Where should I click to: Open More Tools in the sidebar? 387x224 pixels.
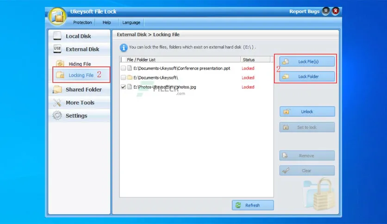[79, 103]
